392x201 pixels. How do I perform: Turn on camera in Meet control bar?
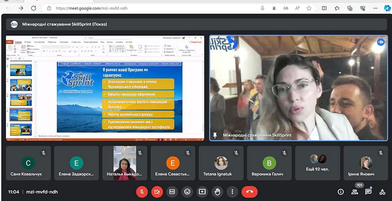click(x=157, y=192)
